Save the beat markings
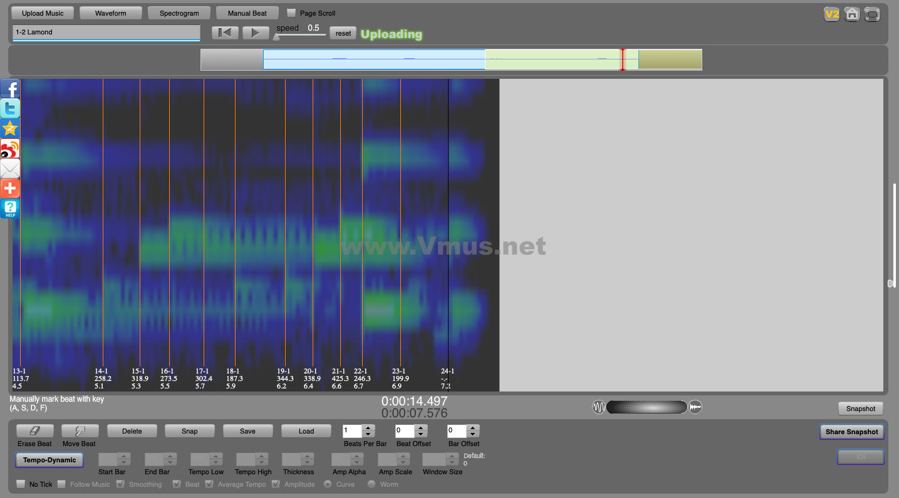Screen dimensions: 899x498 tap(247, 431)
